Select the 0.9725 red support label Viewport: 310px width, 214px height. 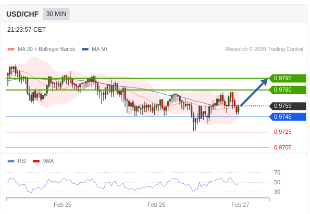[282, 132]
